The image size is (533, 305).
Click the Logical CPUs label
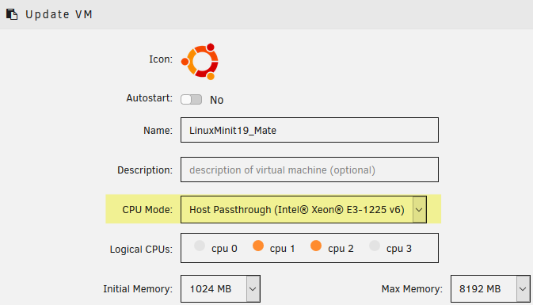click(141, 250)
